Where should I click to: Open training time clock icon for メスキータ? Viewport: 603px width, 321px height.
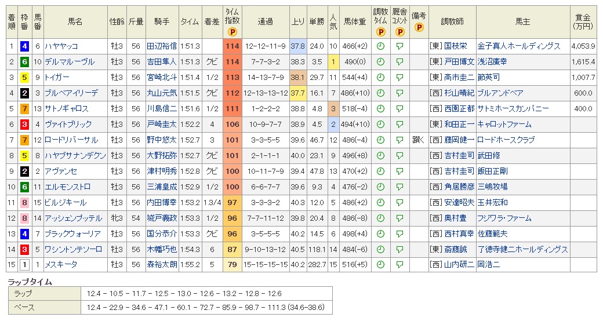click(380, 264)
